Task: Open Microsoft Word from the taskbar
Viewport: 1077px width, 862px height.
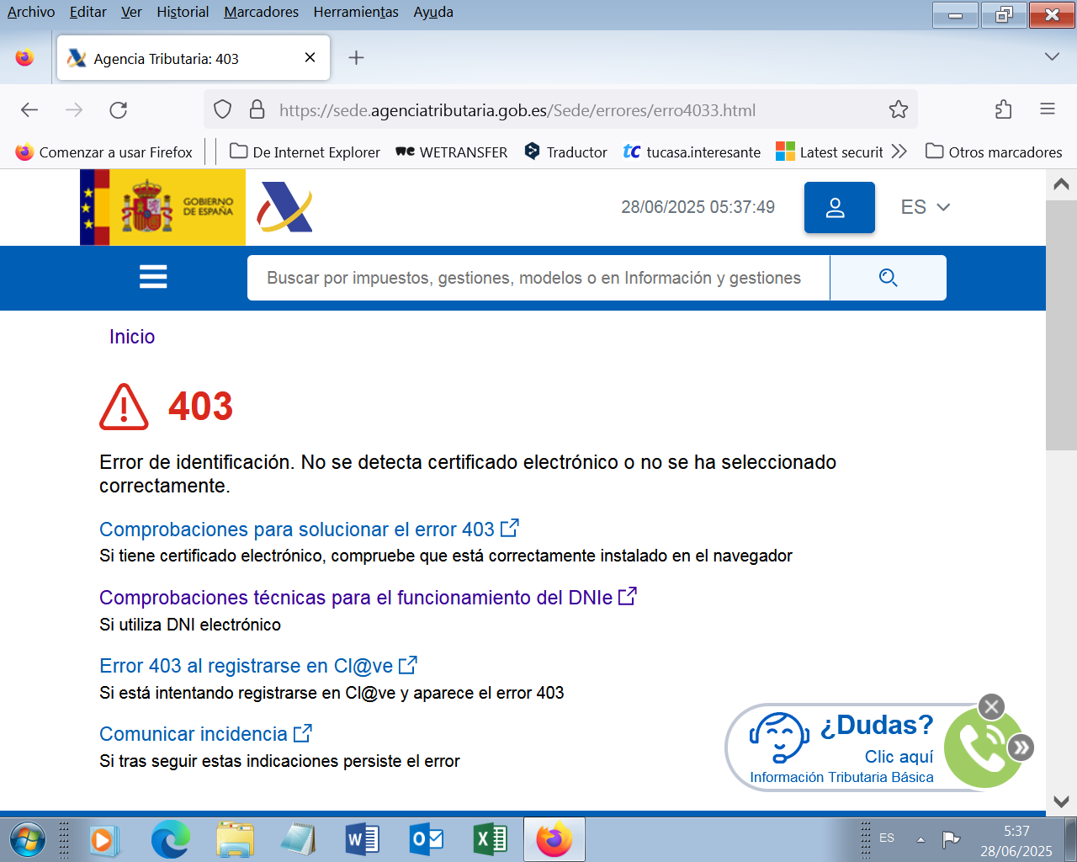Action: tap(363, 840)
